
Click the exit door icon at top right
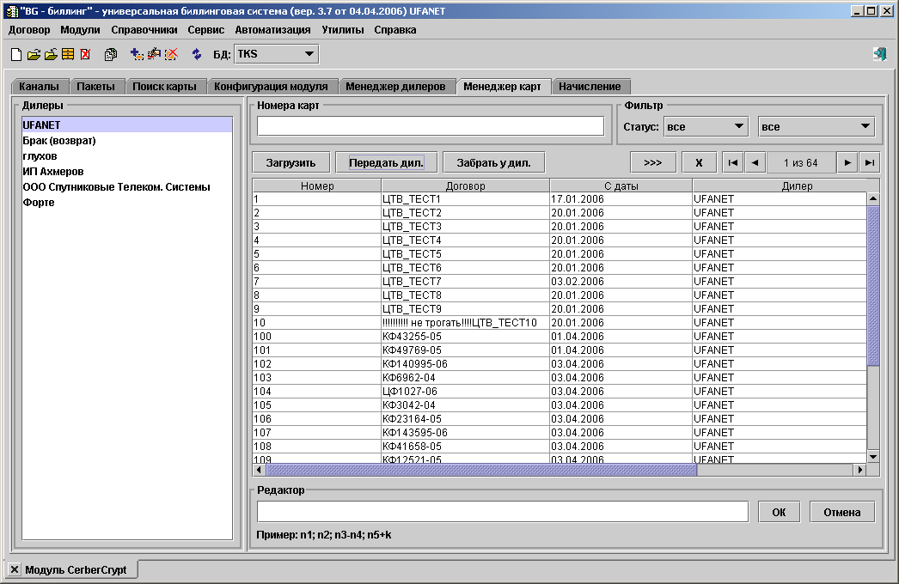(x=879, y=54)
